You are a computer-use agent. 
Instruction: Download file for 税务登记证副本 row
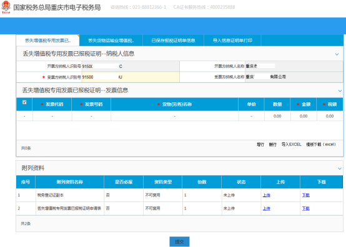(305, 195)
